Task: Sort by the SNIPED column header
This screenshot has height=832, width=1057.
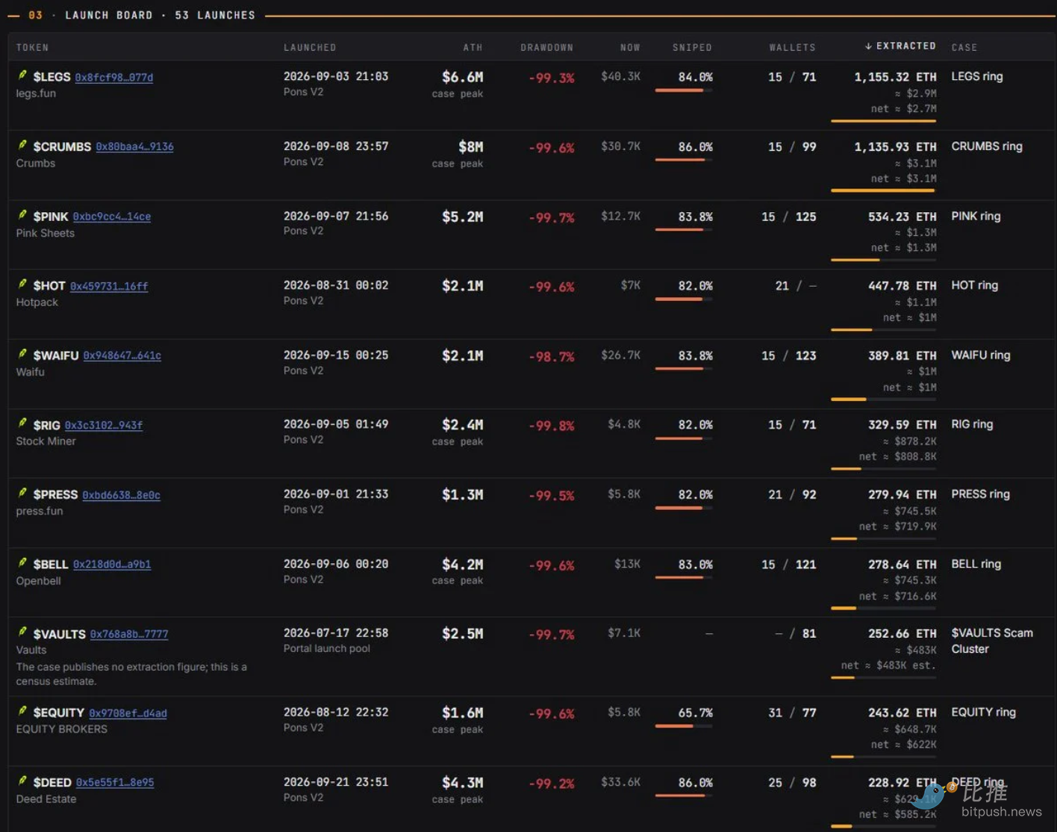Action: tap(692, 47)
